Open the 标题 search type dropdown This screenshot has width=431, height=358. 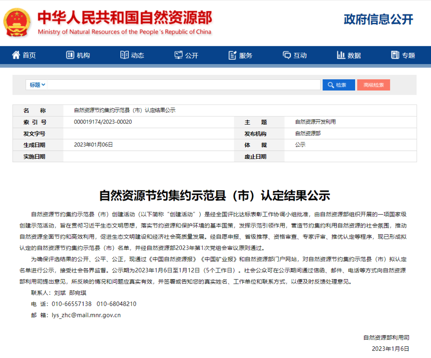[x=37, y=85]
